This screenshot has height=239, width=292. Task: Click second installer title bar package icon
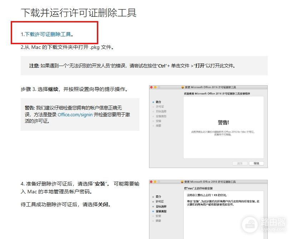pyautogui.click(x=182, y=182)
